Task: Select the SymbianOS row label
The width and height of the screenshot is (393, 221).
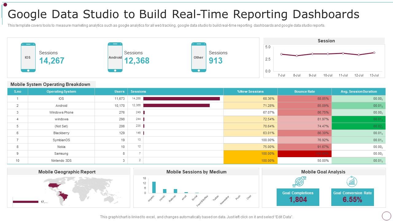Action: [61, 140]
